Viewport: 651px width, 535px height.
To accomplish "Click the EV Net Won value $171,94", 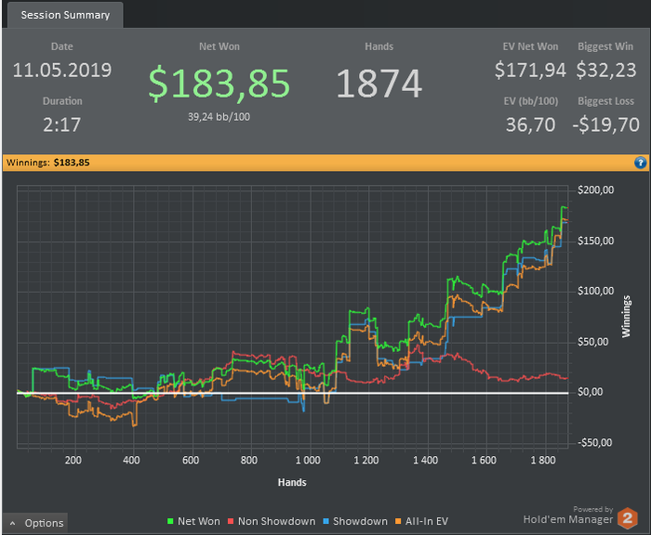I will 530,70.
